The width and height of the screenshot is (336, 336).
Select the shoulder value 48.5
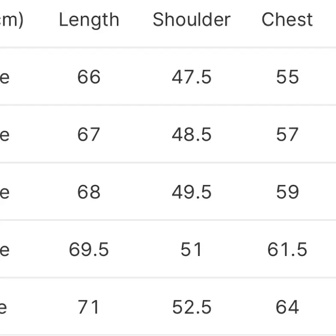point(192,134)
